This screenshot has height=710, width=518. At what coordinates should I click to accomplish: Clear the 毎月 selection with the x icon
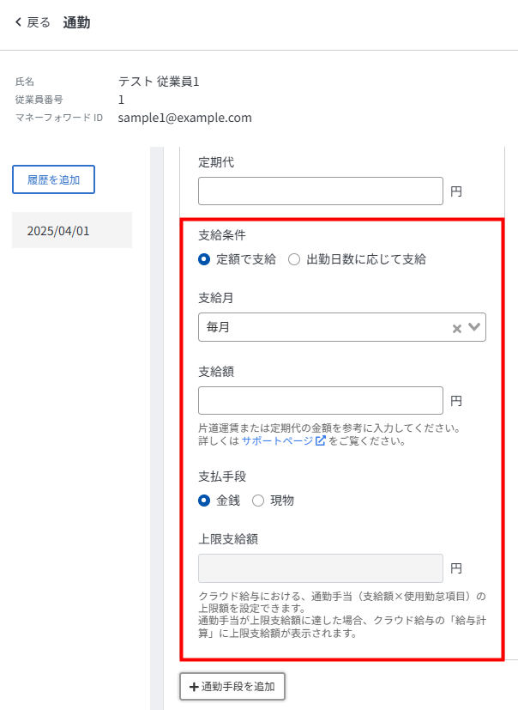[457, 328]
